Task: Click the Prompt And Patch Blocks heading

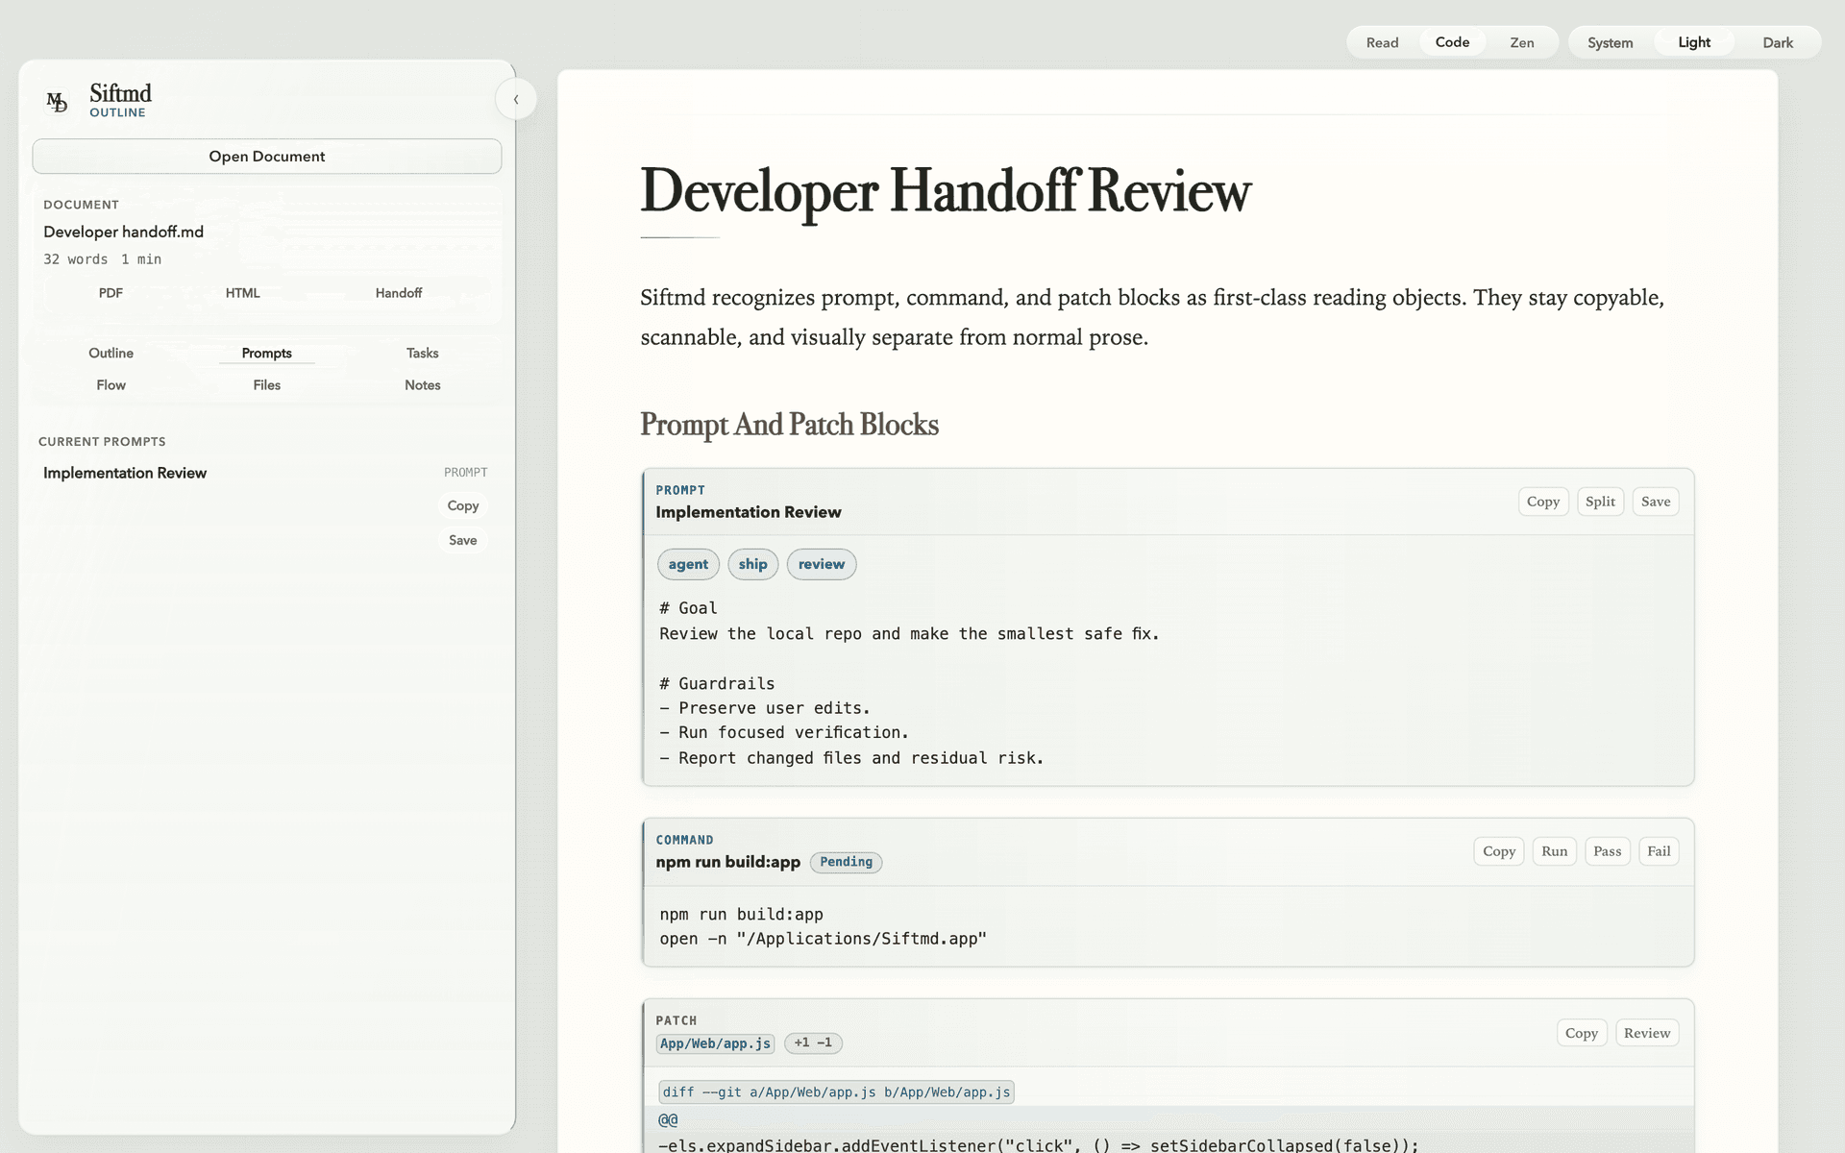Action: 790,425
